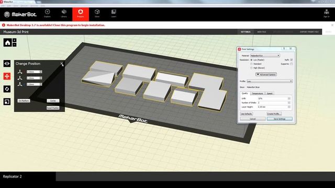
Task: Click the Center button
Action: pyautogui.click(x=53, y=101)
